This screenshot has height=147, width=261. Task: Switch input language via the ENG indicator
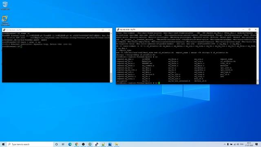coord(242,144)
